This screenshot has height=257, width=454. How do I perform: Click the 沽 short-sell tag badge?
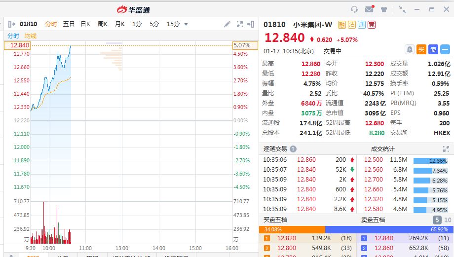[352, 25]
